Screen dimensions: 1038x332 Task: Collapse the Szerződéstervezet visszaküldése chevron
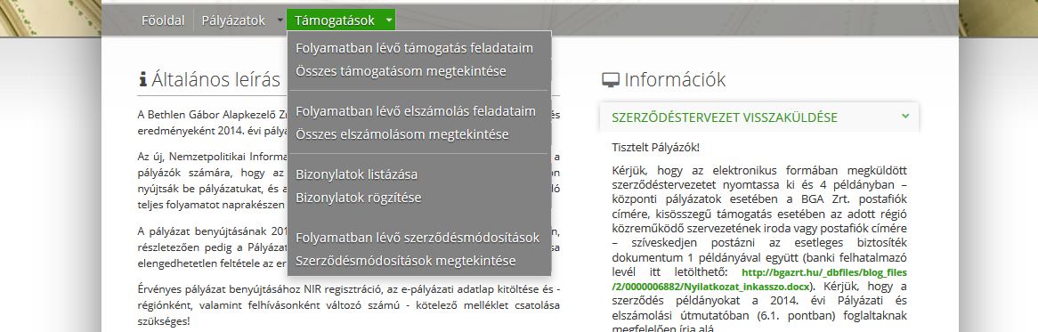coord(905,117)
